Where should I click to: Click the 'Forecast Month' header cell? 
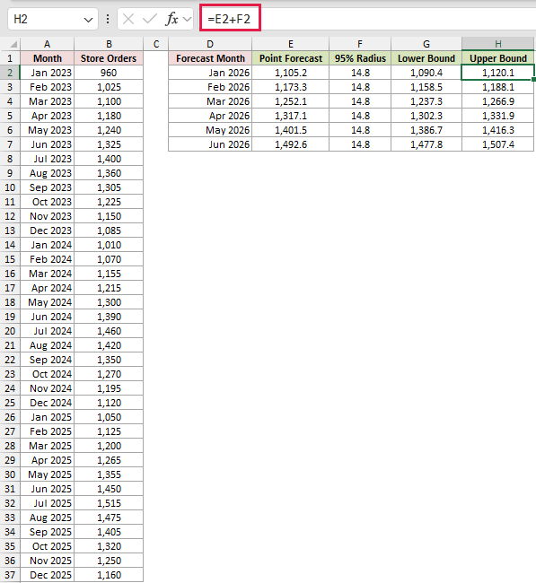210,58
